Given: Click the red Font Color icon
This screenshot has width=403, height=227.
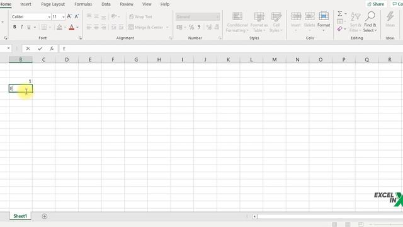Looking at the screenshot, I should click(72, 27).
